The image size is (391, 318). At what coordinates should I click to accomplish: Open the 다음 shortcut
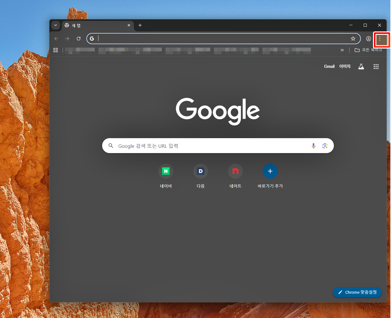(x=201, y=176)
